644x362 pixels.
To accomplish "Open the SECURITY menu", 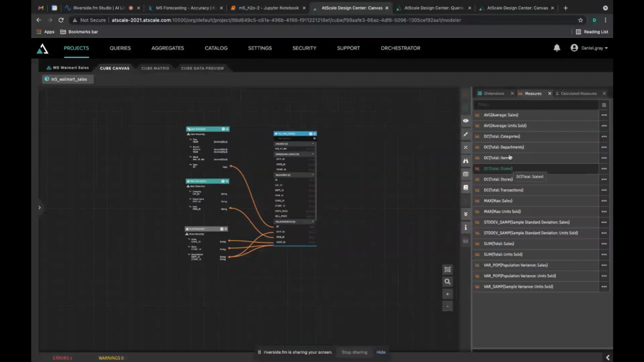I will click(304, 48).
